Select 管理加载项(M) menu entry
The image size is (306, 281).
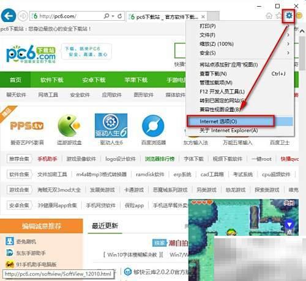pos(240,82)
